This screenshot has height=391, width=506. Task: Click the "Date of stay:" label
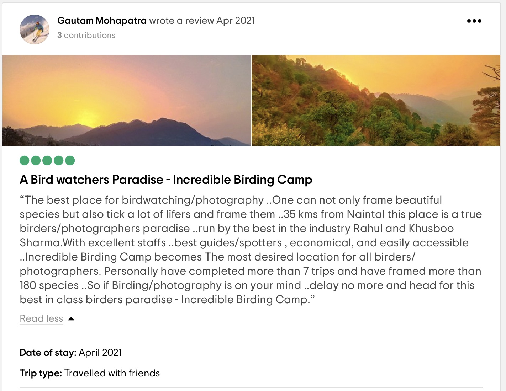click(x=48, y=353)
